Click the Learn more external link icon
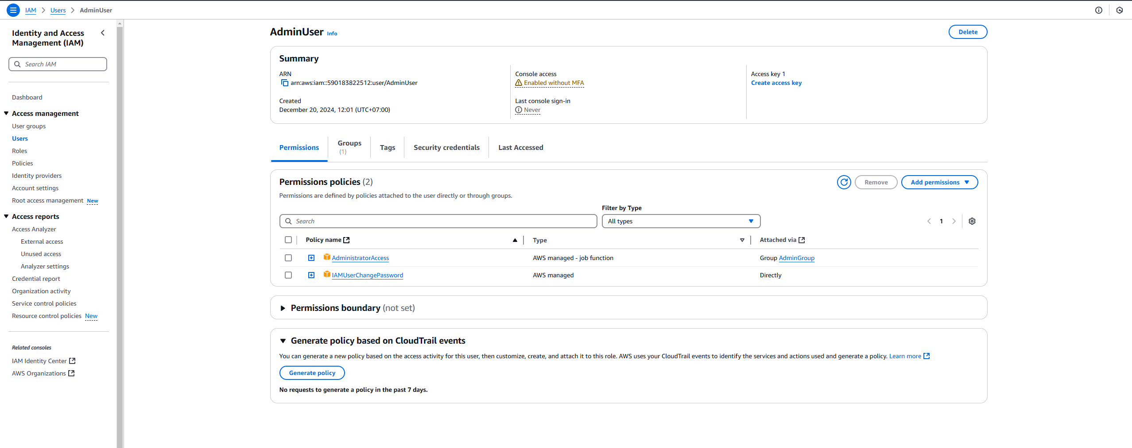The image size is (1132, 448). 927,356
